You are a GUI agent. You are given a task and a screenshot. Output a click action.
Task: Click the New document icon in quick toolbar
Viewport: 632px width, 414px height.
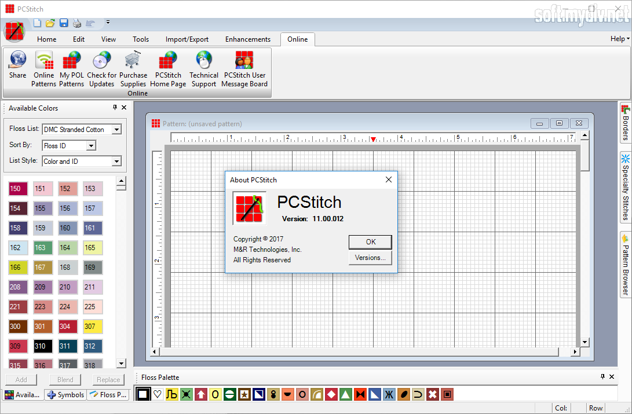tap(37, 23)
